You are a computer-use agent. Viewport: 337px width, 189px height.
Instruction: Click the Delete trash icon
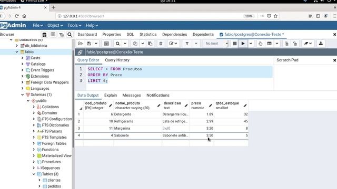coord(161,44)
